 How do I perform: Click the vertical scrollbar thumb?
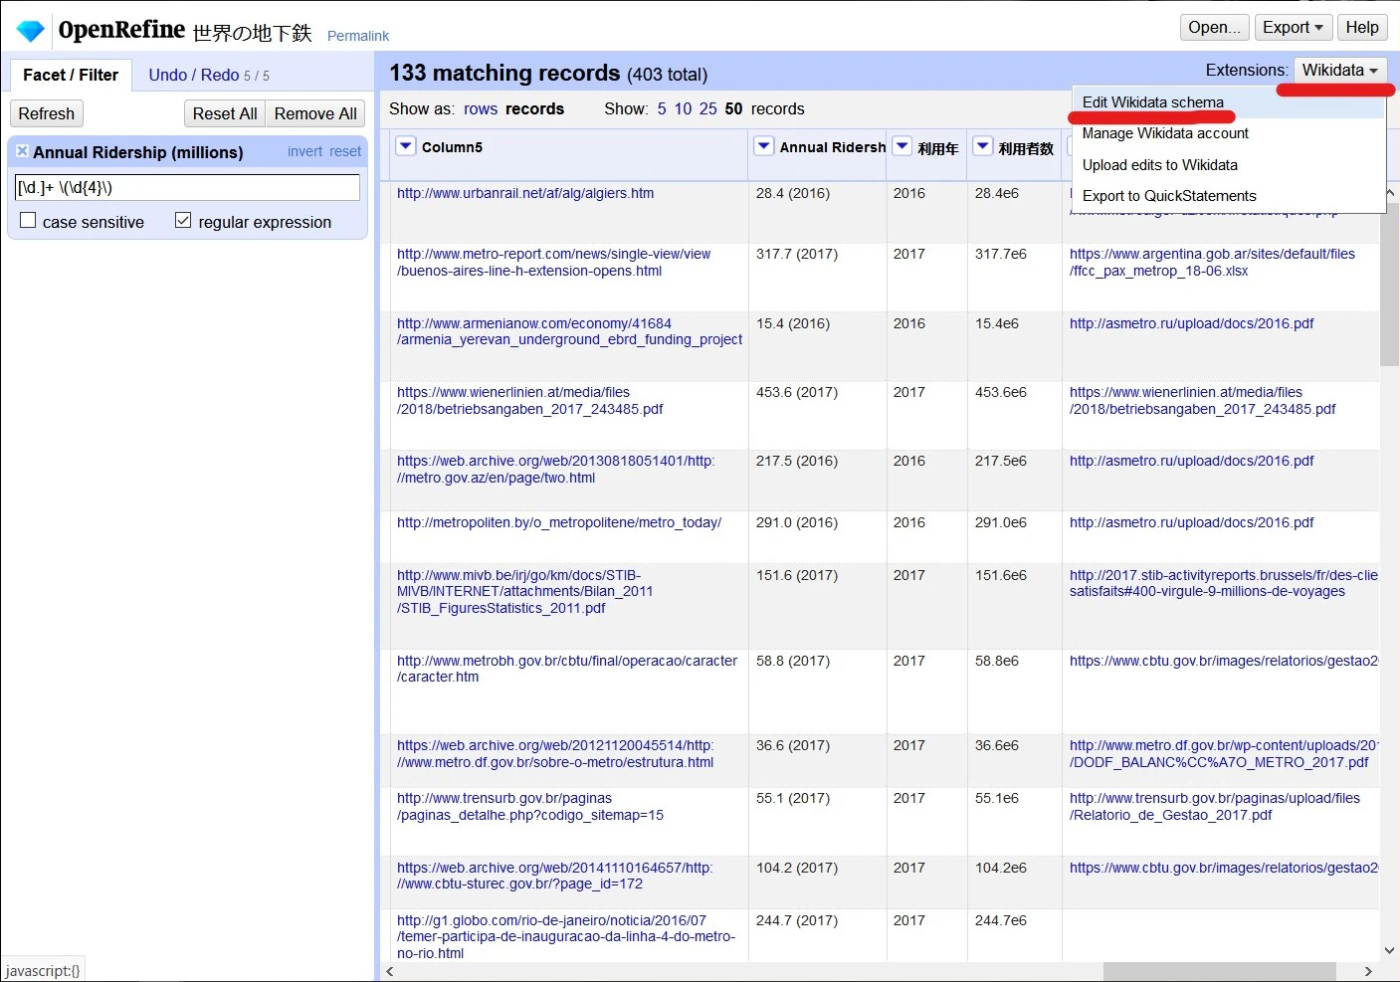tap(1390, 284)
